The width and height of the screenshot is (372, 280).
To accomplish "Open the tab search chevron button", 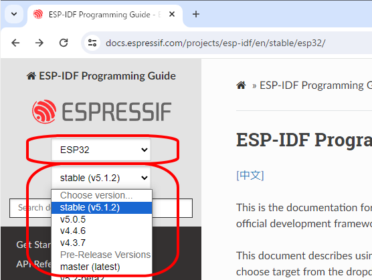I will (x=14, y=14).
